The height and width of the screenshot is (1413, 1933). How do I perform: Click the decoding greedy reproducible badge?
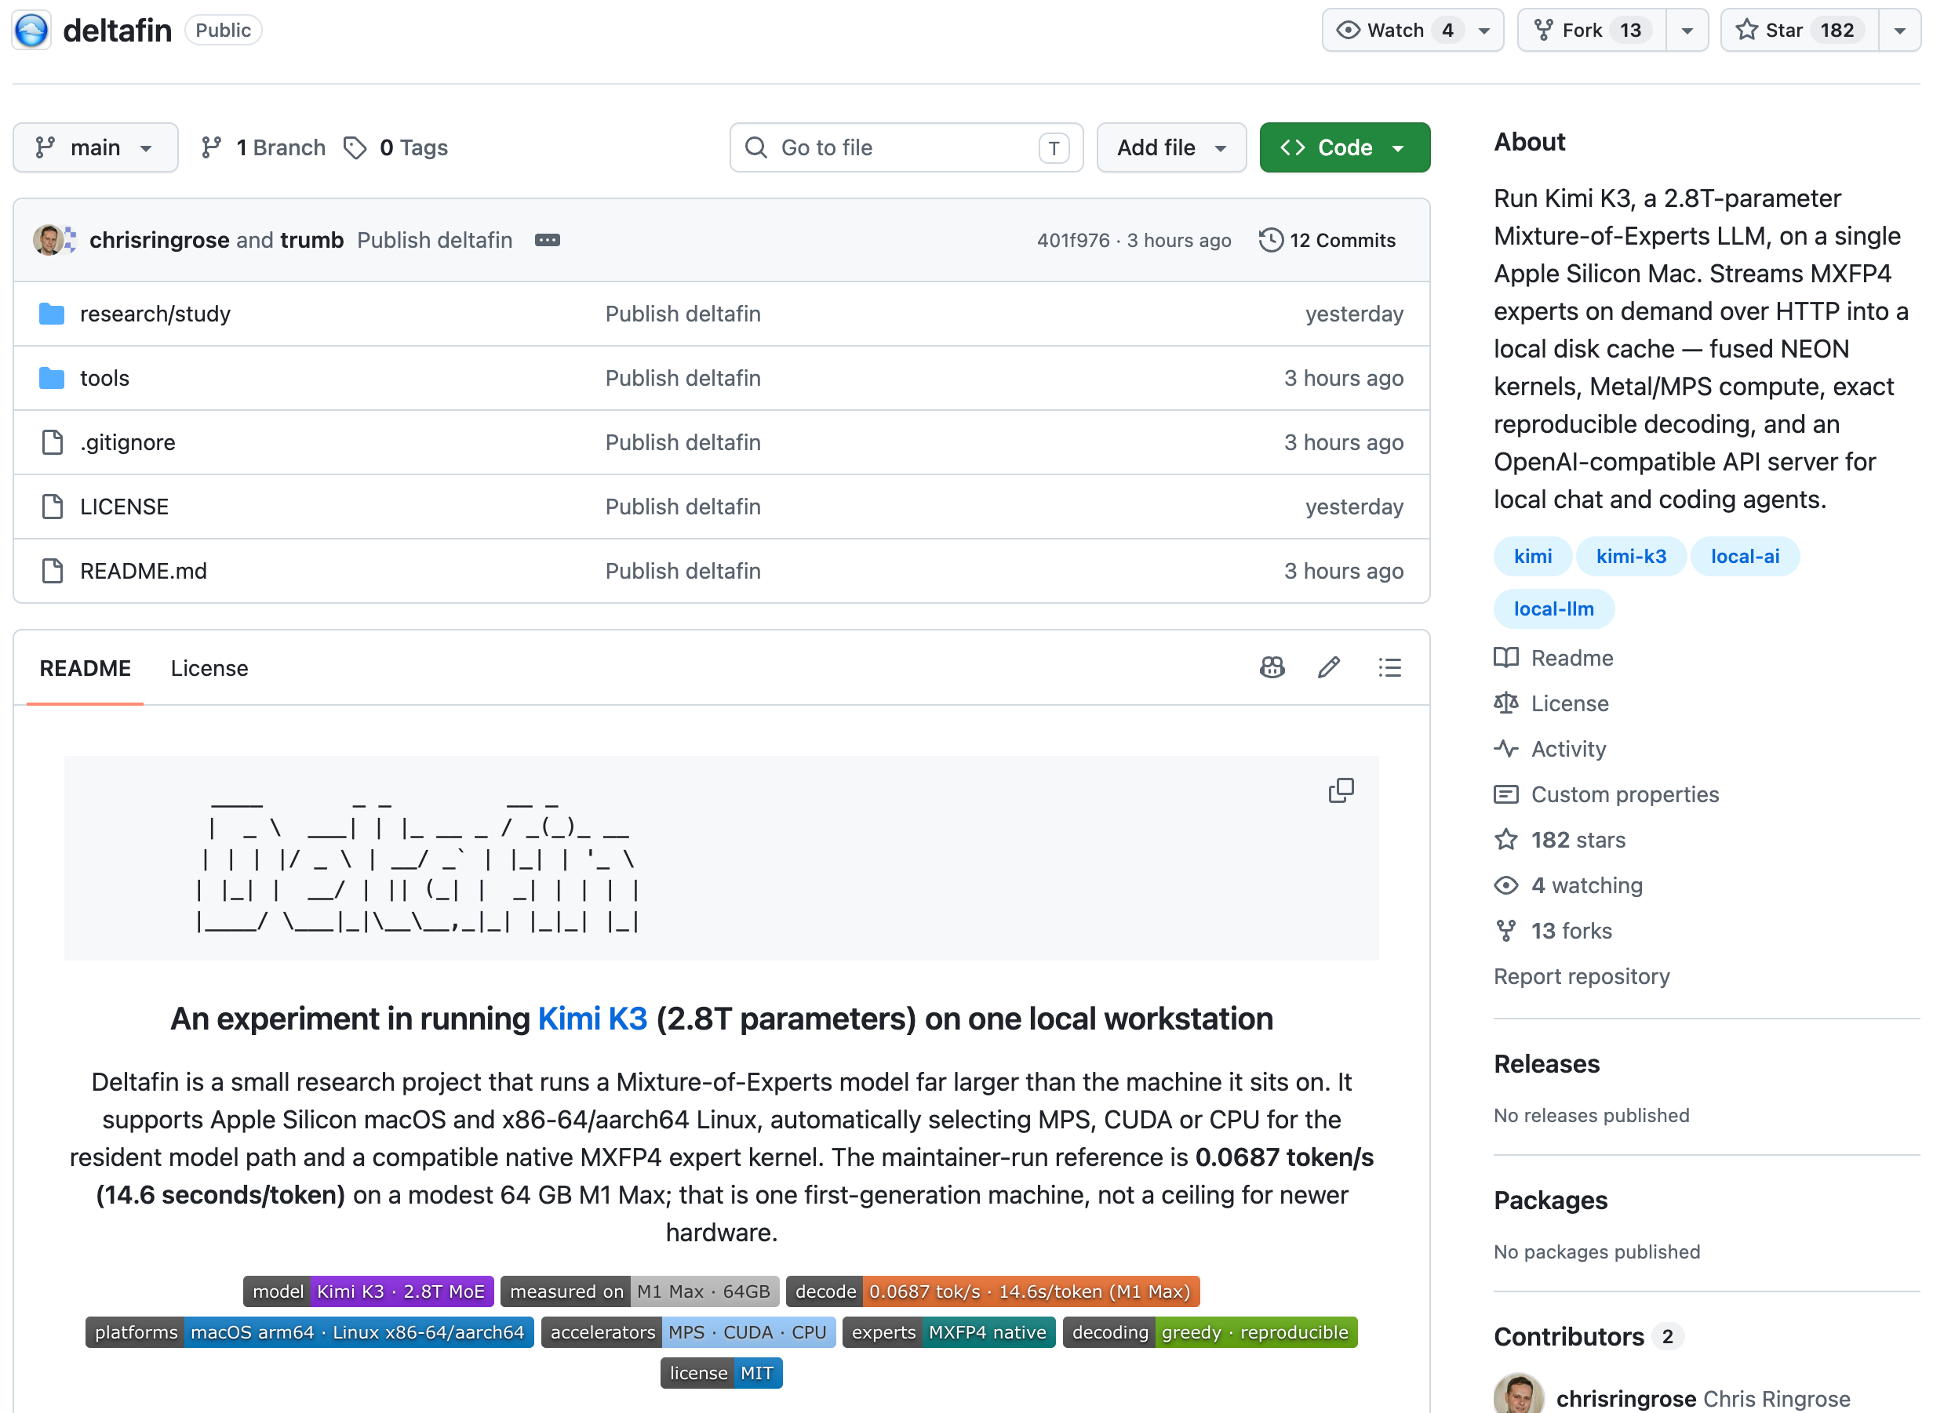click(x=1210, y=1332)
